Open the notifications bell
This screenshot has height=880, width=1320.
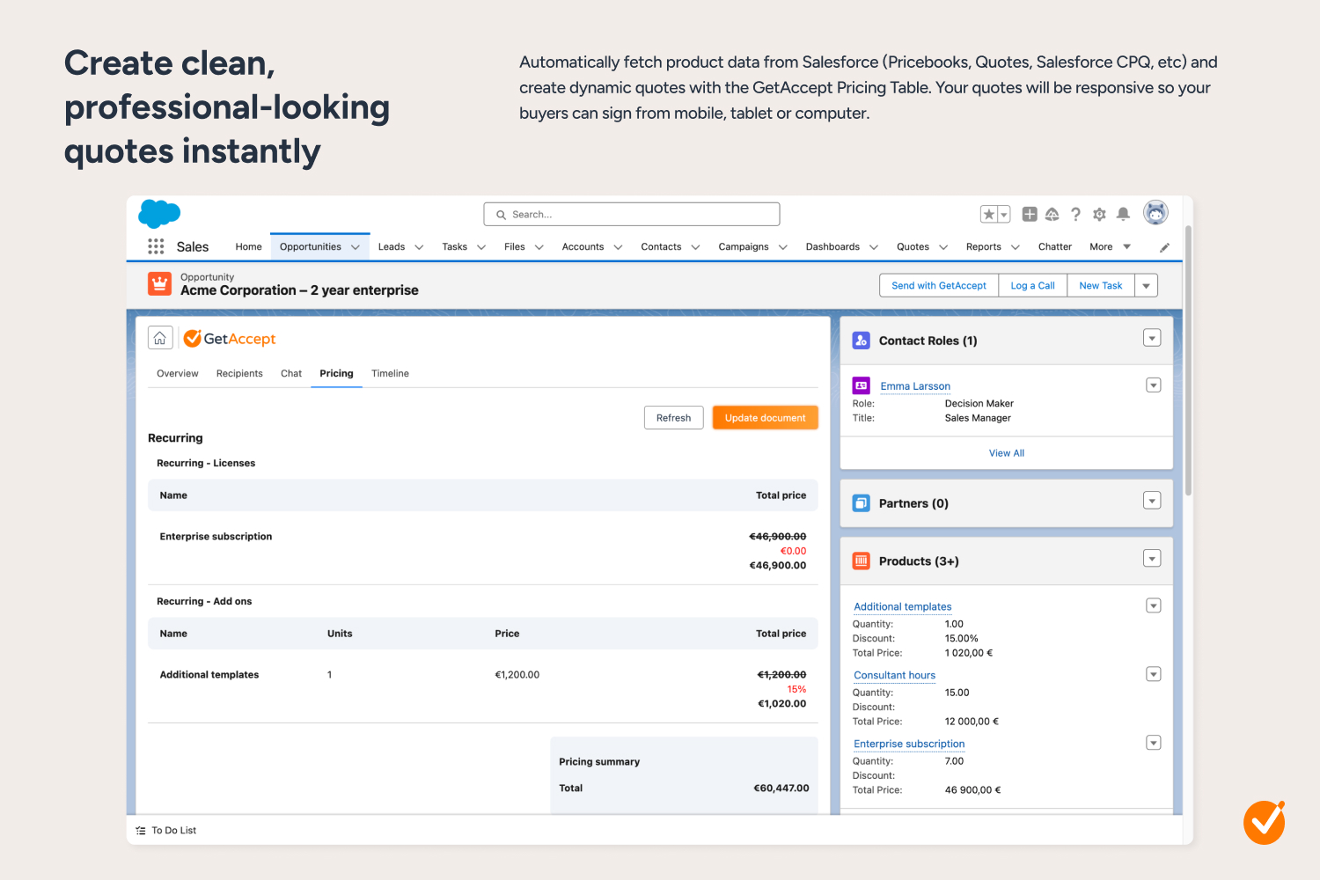click(x=1123, y=214)
